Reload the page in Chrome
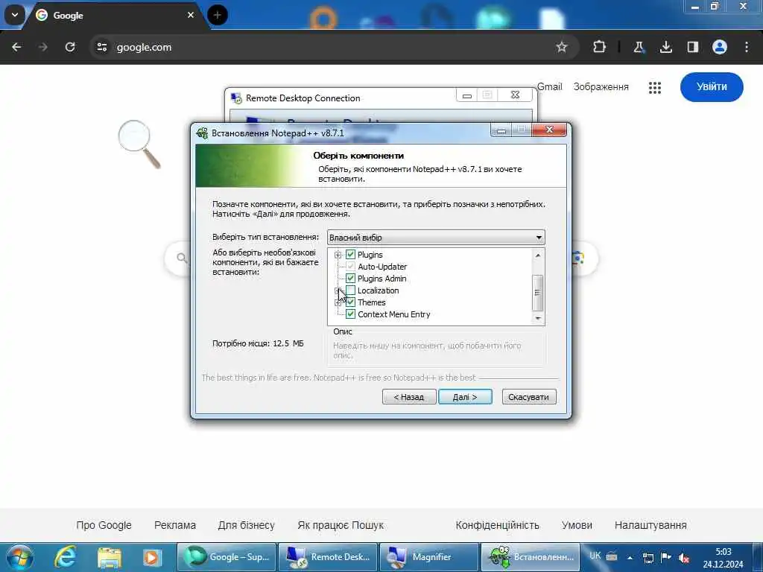This screenshot has height=572, width=763. pyautogui.click(x=70, y=47)
